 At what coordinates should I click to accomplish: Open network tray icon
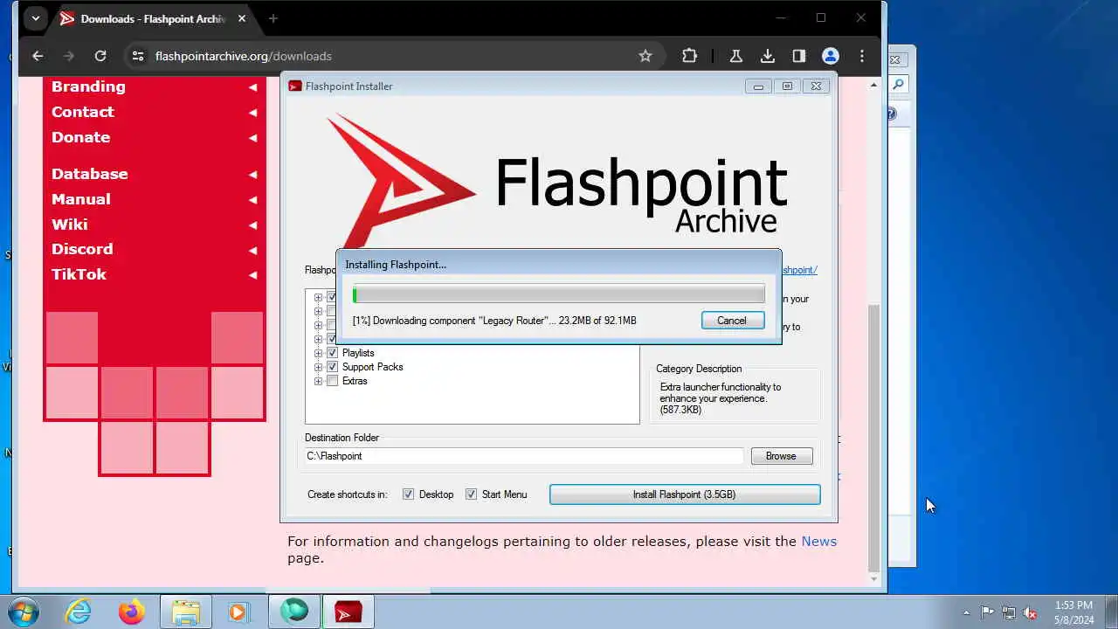[x=1009, y=612]
